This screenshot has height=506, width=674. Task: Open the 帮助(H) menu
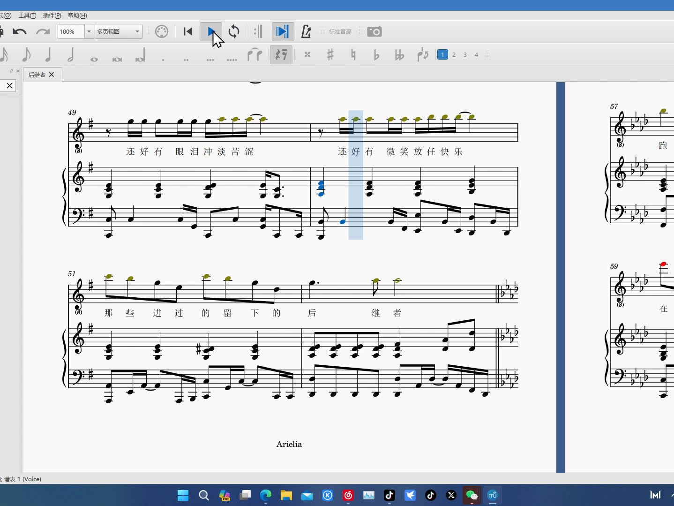tap(77, 15)
